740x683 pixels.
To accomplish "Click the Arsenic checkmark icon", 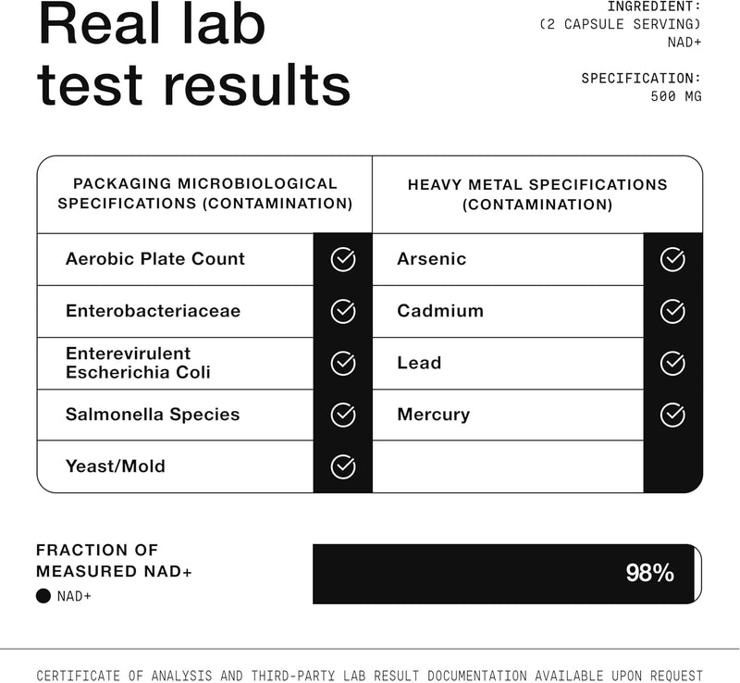I will click(672, 260).
